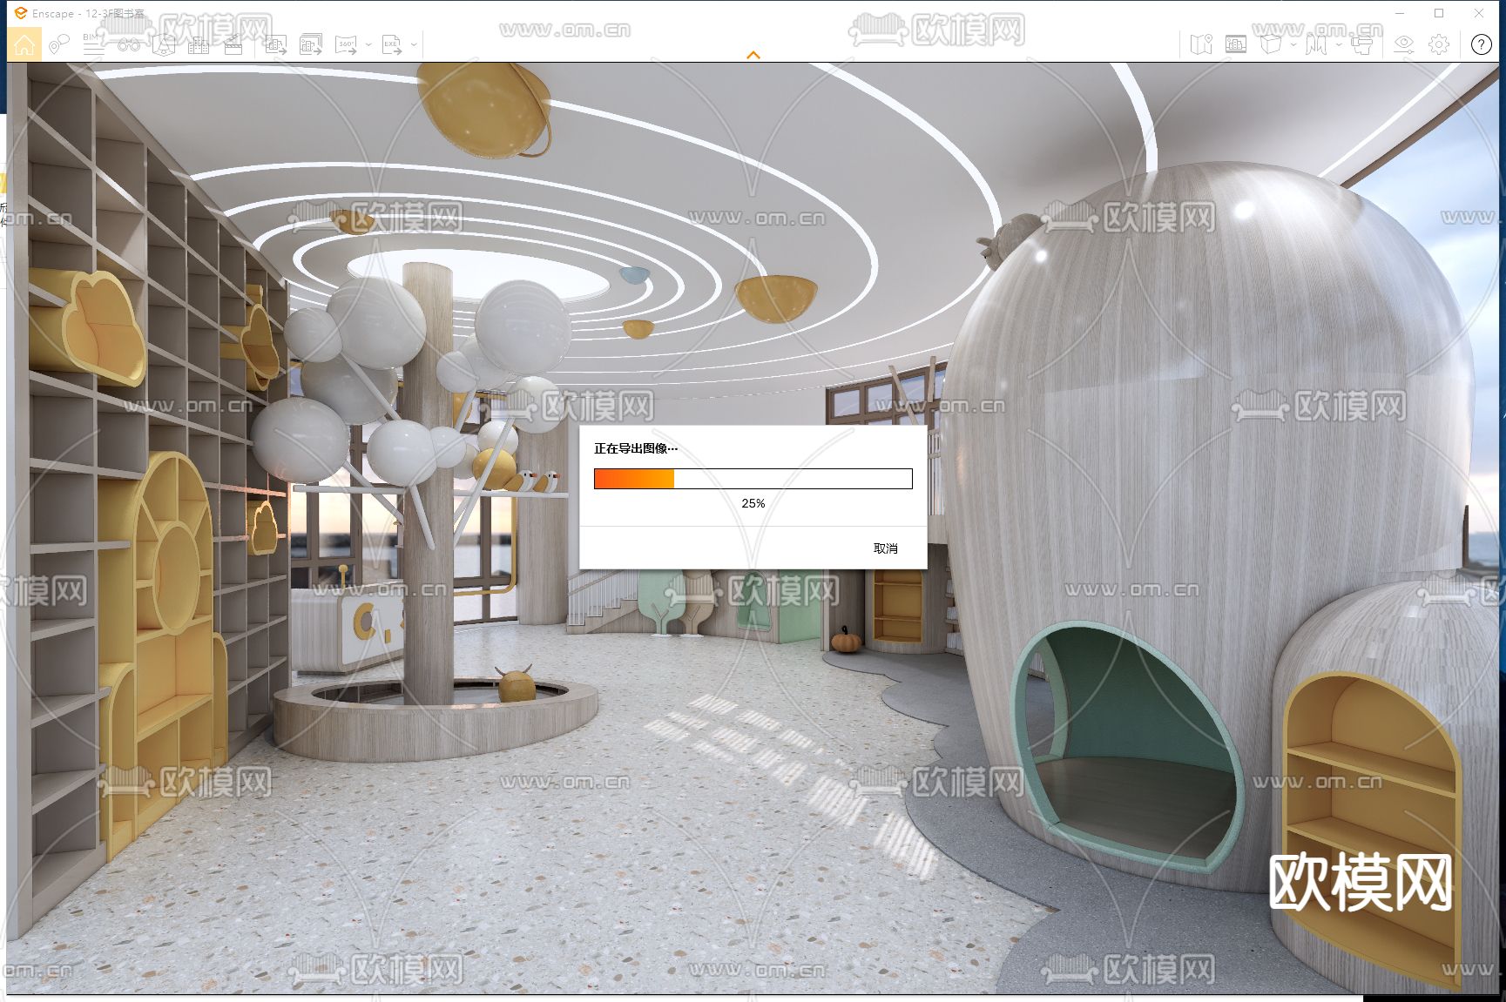Click the screenshot export icon
The image size is (1506, 1002).
click(x=276, y=44)
